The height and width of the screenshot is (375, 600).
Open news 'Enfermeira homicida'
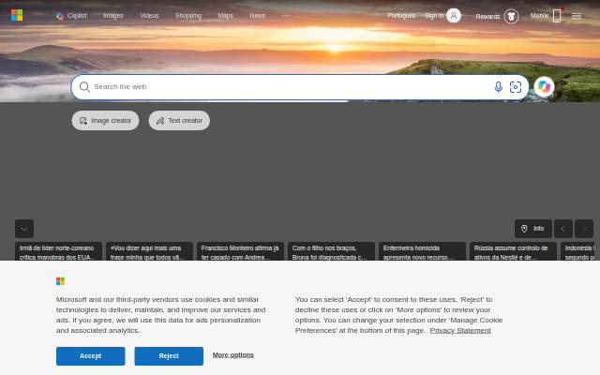click(423, 251)
